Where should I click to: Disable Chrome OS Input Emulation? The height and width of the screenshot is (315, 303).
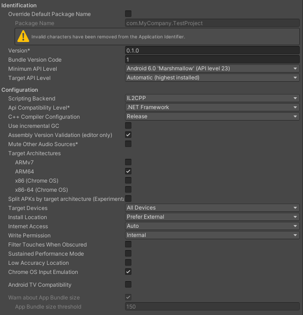(x=128, y=272)
